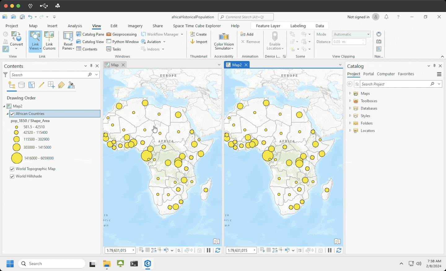Refresh the Map2 view
This screenshot has height=271, width=446.
pyautogui.click(x=339, y=250)
